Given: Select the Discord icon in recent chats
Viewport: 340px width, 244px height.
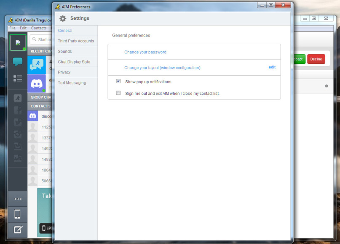Looking at the screenshot, I should 37,84.
